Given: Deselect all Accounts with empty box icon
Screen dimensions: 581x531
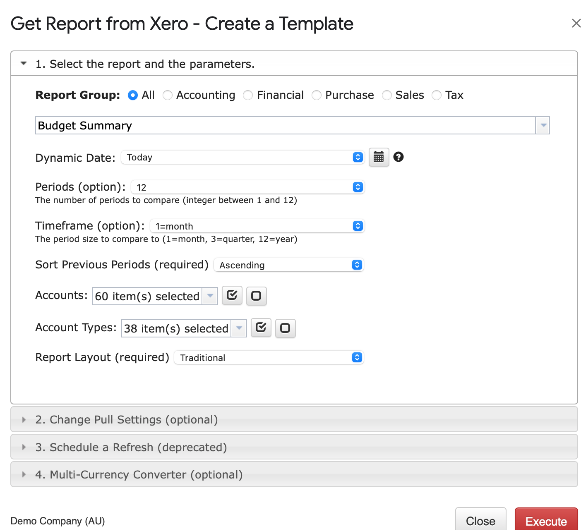Looking at the screenshot, I should pyautogui.click(x=257, y=296).
